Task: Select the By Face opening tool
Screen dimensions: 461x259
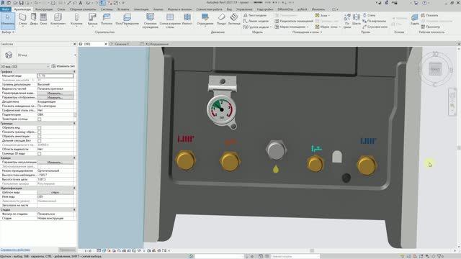Action: point(347,20)
